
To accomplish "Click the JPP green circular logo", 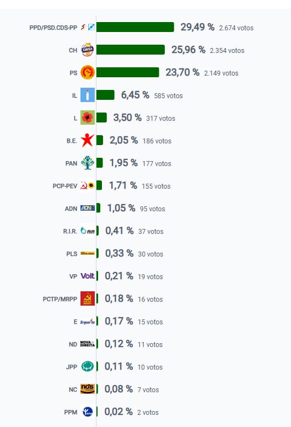I will (x=88, y=366).
